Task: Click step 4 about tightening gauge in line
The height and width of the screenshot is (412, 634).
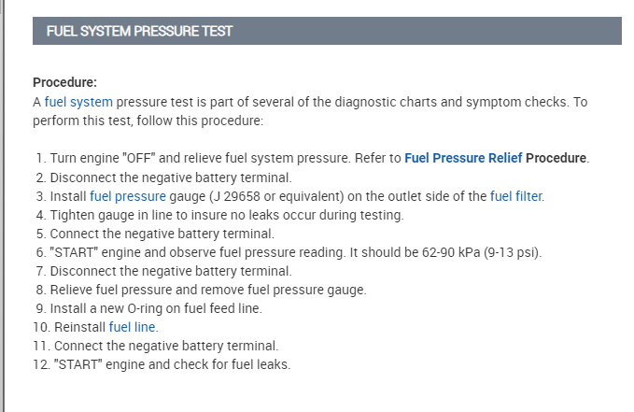Action: 226,215
